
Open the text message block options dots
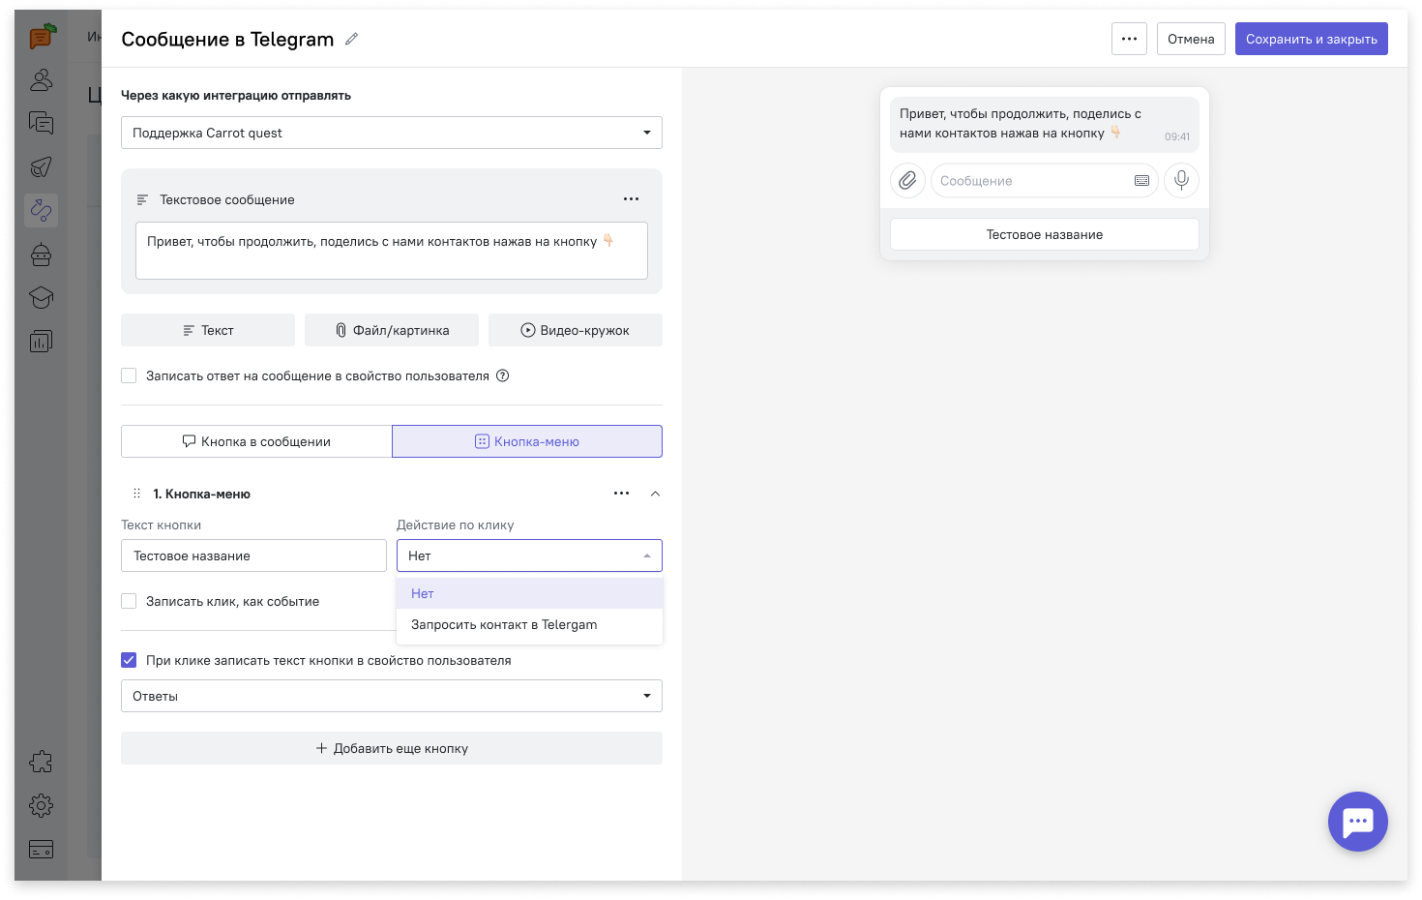(631, 199)
